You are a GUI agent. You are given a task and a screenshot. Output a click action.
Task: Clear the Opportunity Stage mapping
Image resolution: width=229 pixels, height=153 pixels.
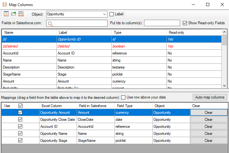[x=209, y=141]
